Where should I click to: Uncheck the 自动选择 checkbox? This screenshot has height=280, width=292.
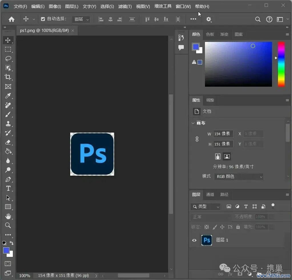43,19
